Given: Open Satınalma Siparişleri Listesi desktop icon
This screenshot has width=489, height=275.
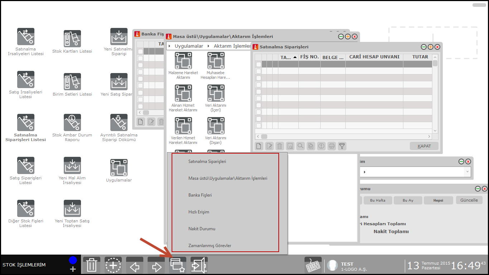Looking at the screenshot, I should (x=26, y=123).
